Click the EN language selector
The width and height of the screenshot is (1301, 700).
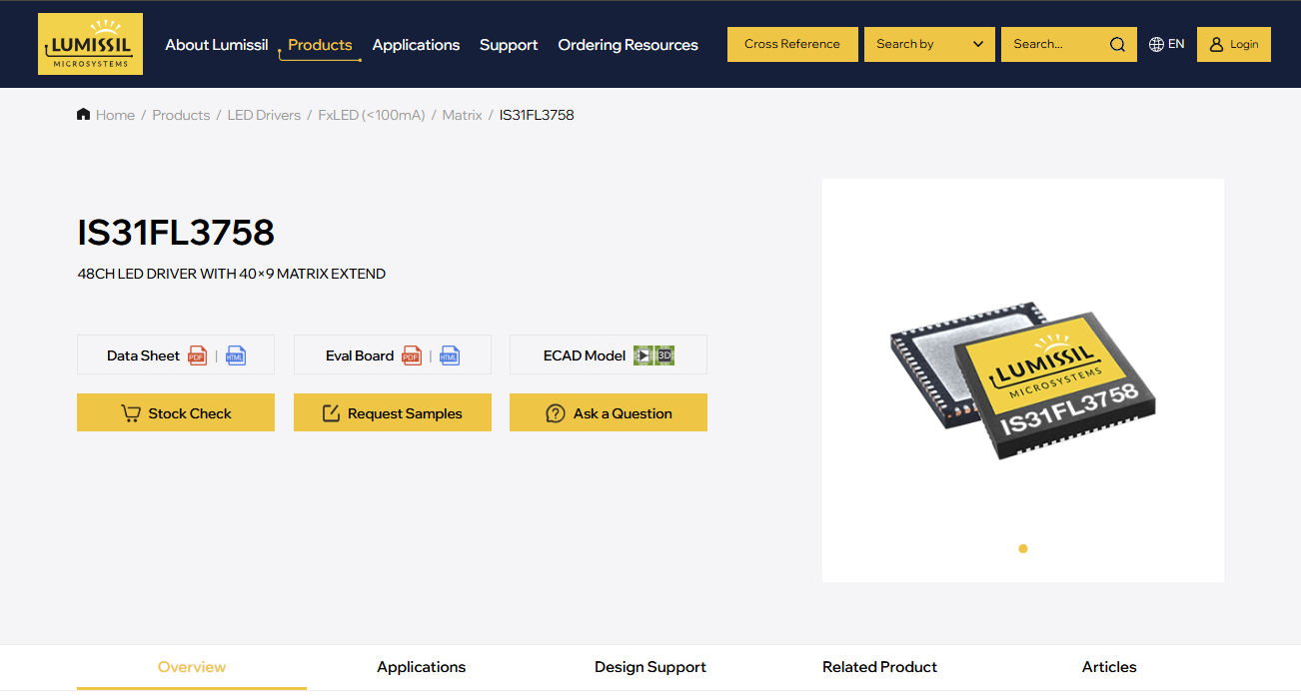1176,44
